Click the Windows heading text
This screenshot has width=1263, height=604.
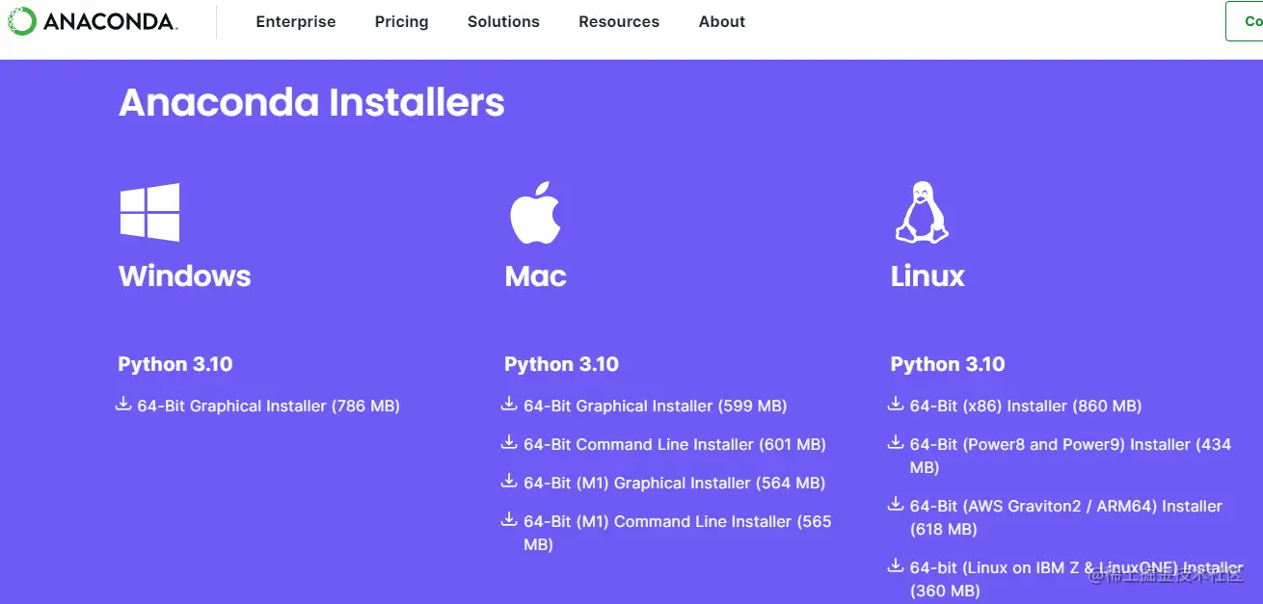tap(184, 276)
